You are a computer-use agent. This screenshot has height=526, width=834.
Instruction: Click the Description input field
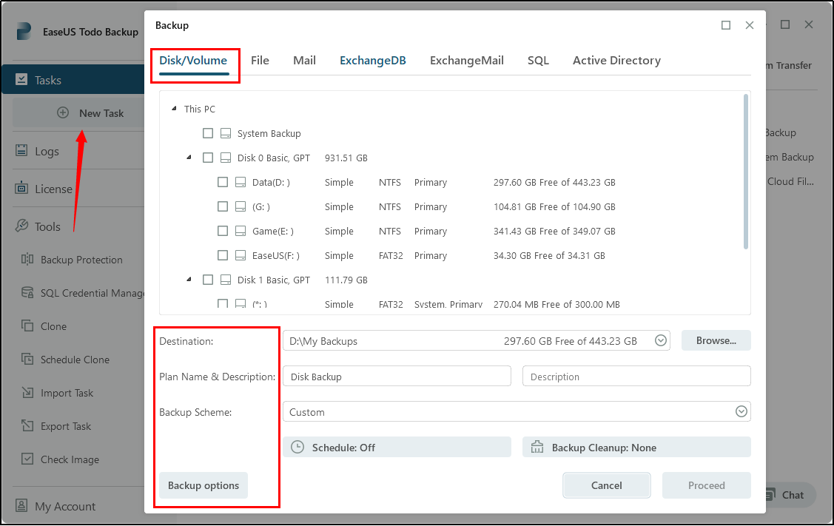(x=636, y=376)
